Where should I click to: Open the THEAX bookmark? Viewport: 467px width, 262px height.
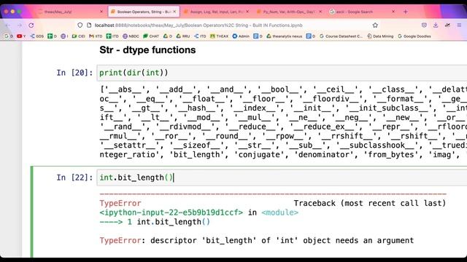point(219,36)
